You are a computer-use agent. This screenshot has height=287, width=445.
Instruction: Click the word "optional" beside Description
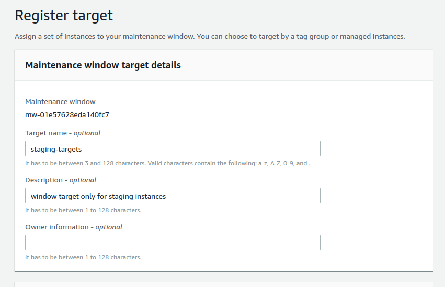(83, 180)
